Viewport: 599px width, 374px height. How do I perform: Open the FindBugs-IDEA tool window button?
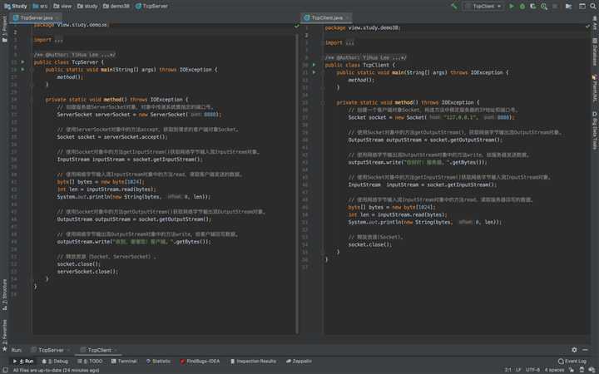pos(200,361)
